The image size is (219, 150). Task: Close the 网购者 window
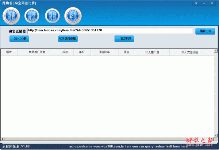pyautogui.click(x=212, y=3)
